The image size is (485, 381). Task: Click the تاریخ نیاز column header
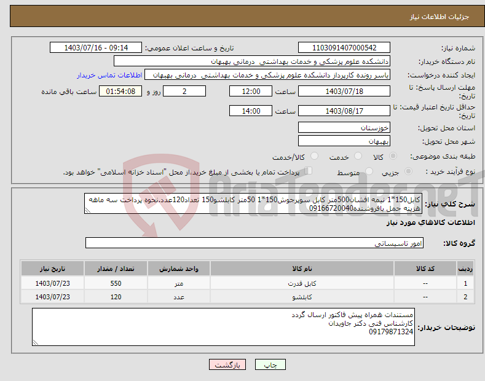click(x=53, y=269)
